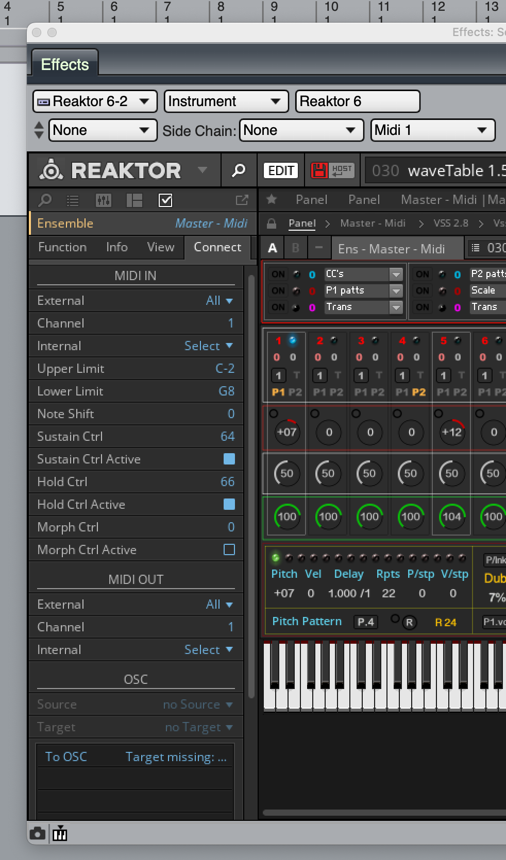Screen dimensions: 506x860
Task: Select the Connect tab
Action: [x=217, y=247]
